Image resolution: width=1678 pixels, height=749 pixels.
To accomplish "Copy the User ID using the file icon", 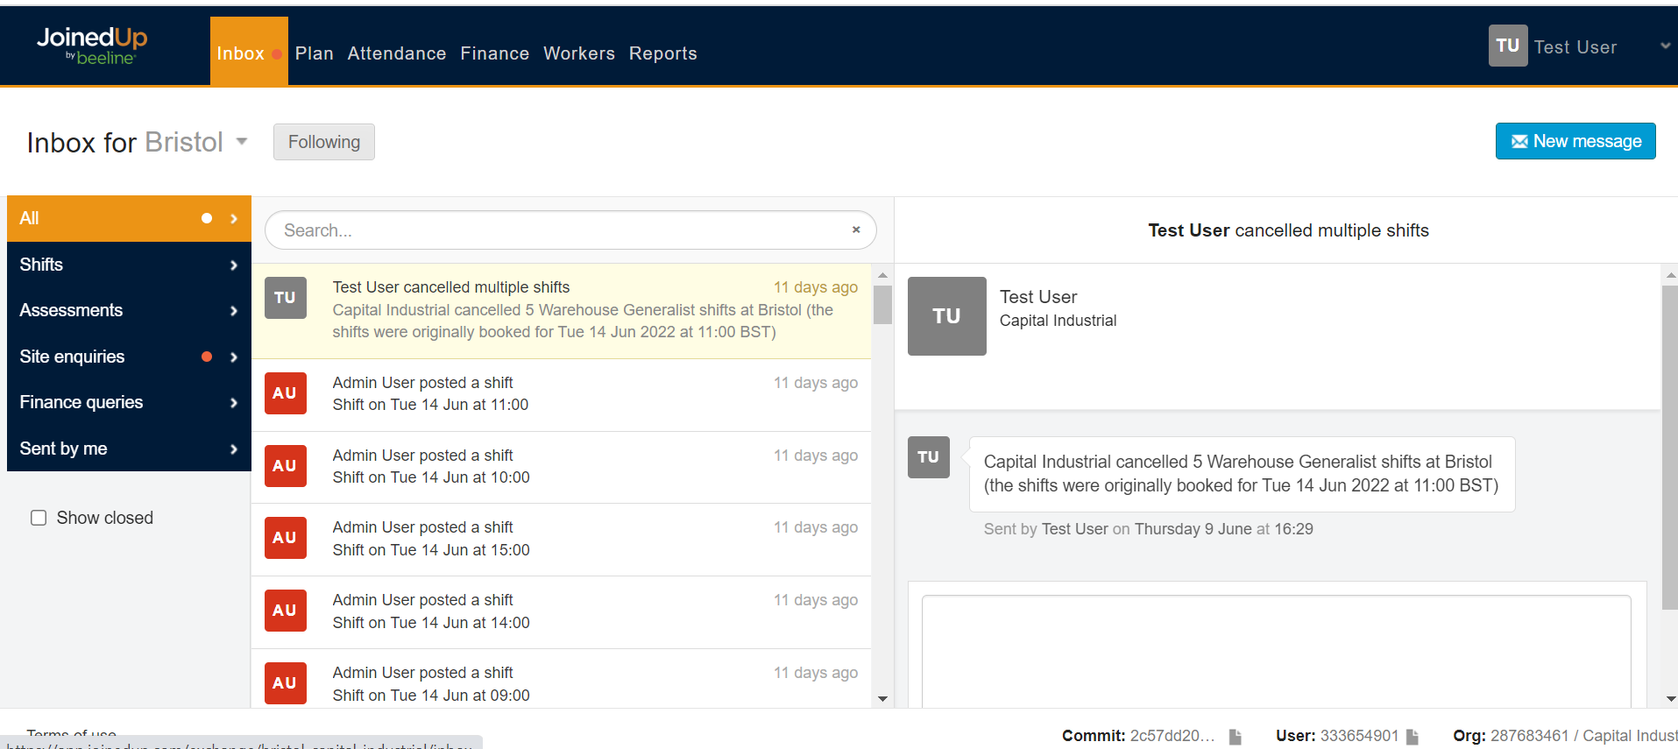I will click(1412, 737).
